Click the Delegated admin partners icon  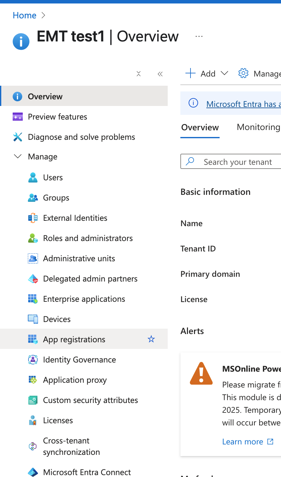click(33, 279)
